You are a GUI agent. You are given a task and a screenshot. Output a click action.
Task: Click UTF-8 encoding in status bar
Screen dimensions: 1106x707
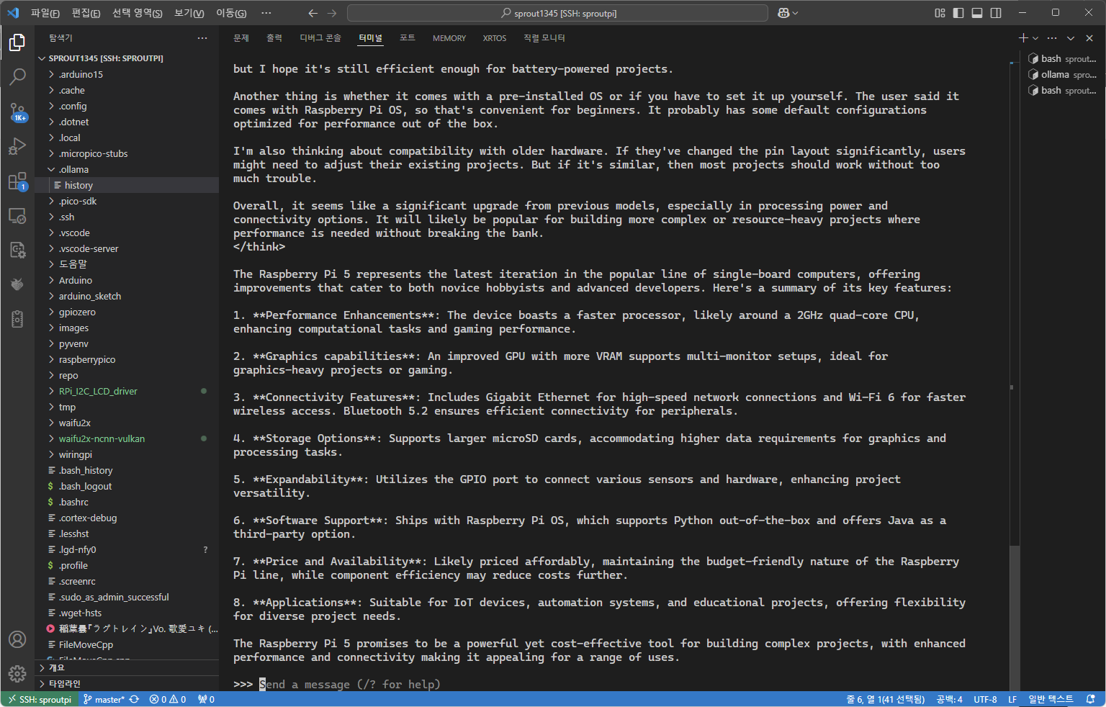(x=985, y=699)
